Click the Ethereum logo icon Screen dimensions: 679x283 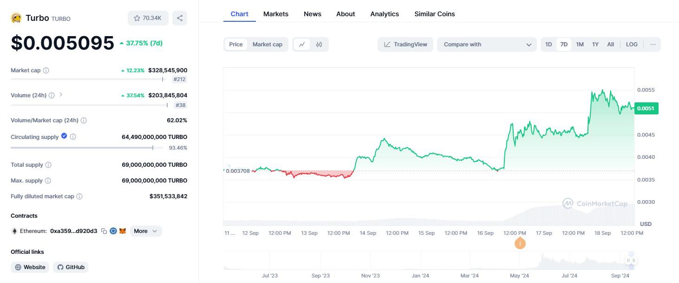click(14, 231)
